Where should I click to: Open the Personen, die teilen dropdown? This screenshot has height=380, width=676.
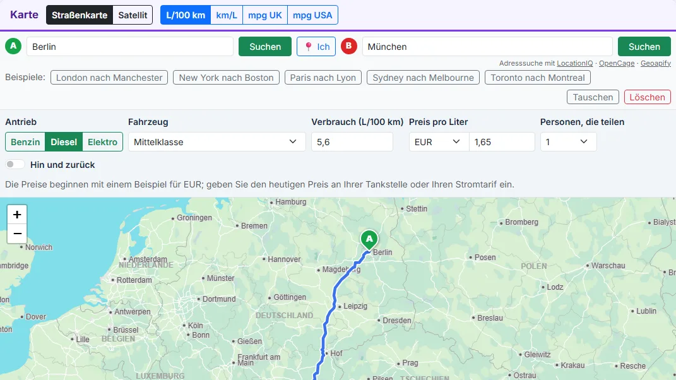568,142
